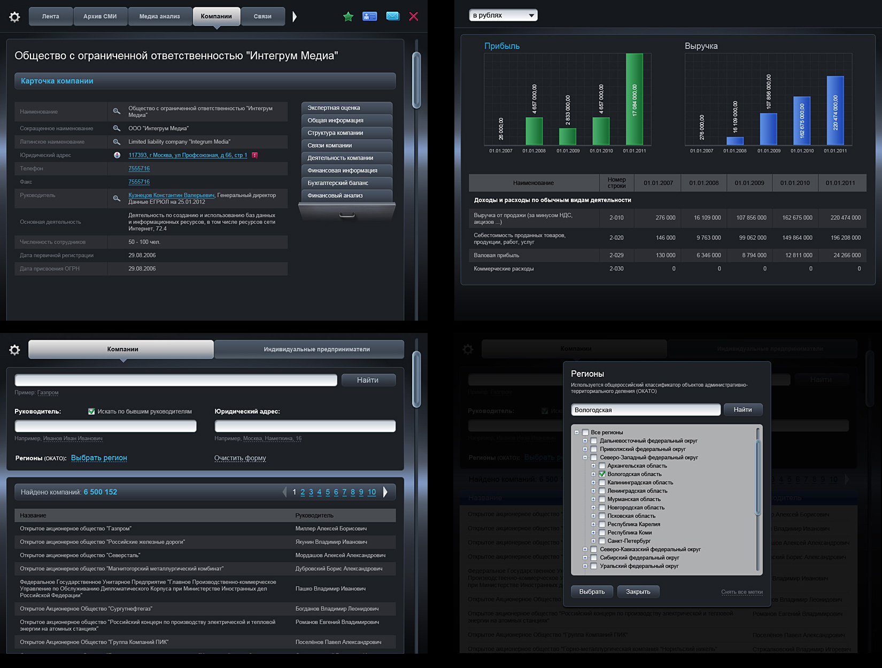Viewport: 882px width, 668px height.
Task: Switch to the Медиа анализ tab
Action: click(159, 17)
